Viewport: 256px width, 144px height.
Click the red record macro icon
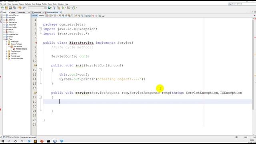pyautogui.click(x=93, y=16)
